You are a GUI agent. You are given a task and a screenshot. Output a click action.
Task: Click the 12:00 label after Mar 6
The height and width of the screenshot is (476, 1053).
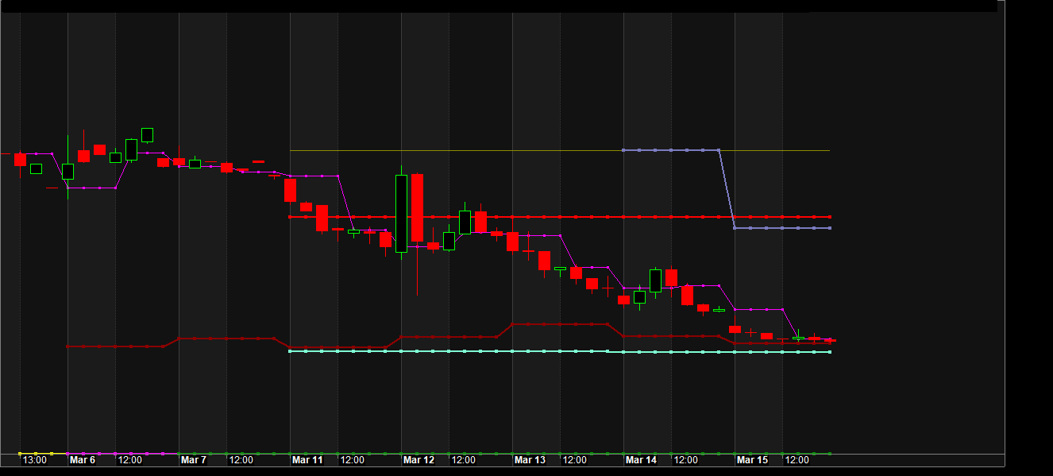pyautogui.click(x=129, y=460)
